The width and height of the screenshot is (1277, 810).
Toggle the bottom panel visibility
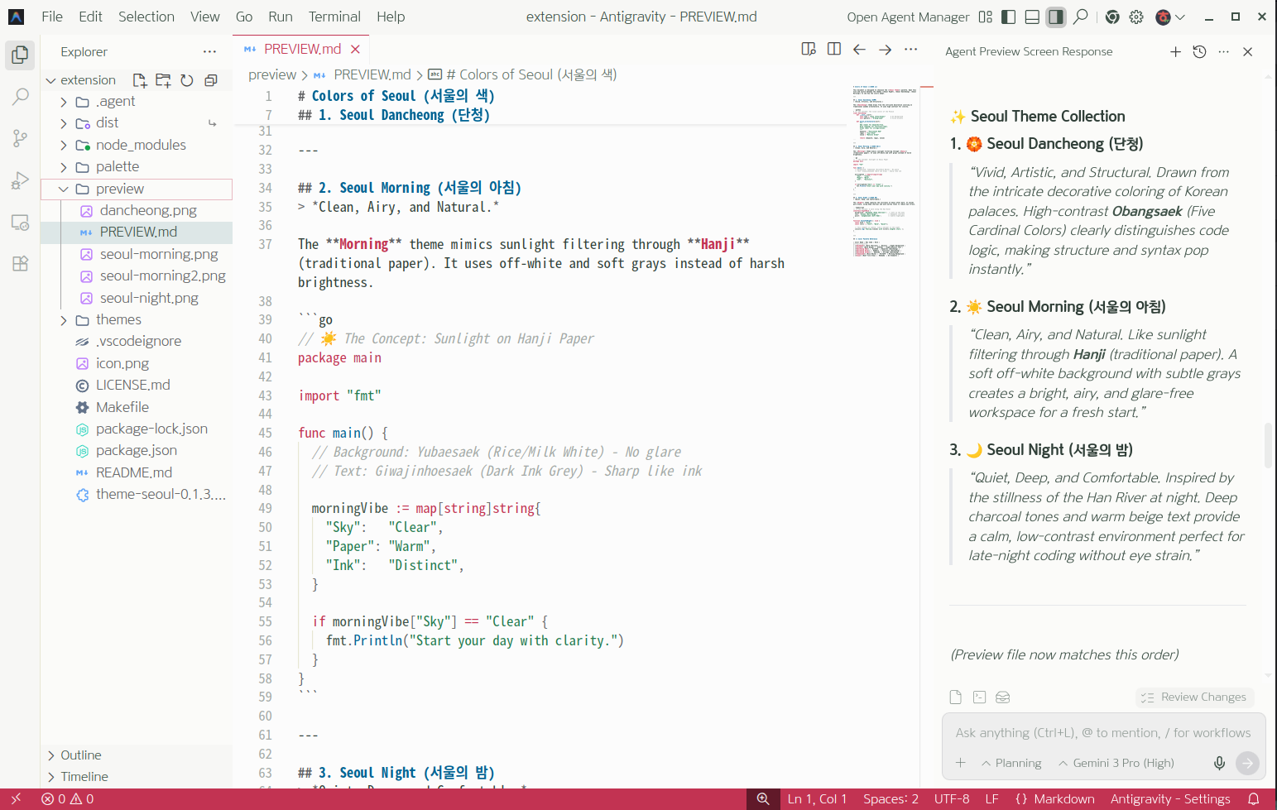point(1032,17)
